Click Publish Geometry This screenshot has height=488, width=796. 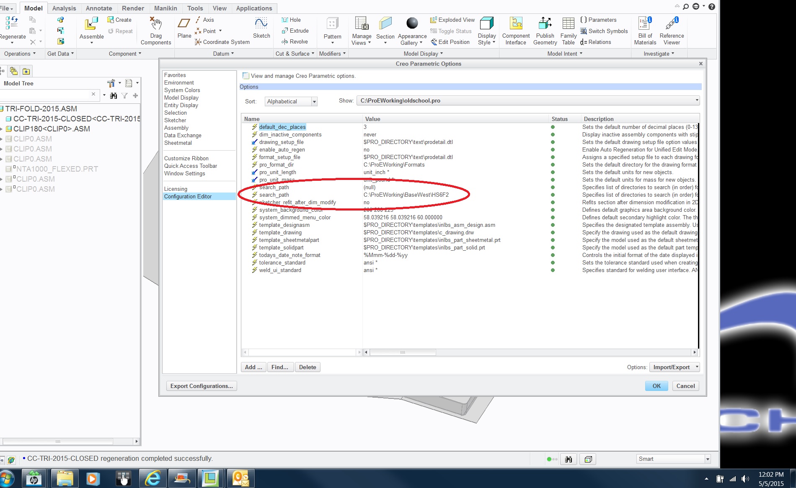pyautogui.click(x=545, y=31)
